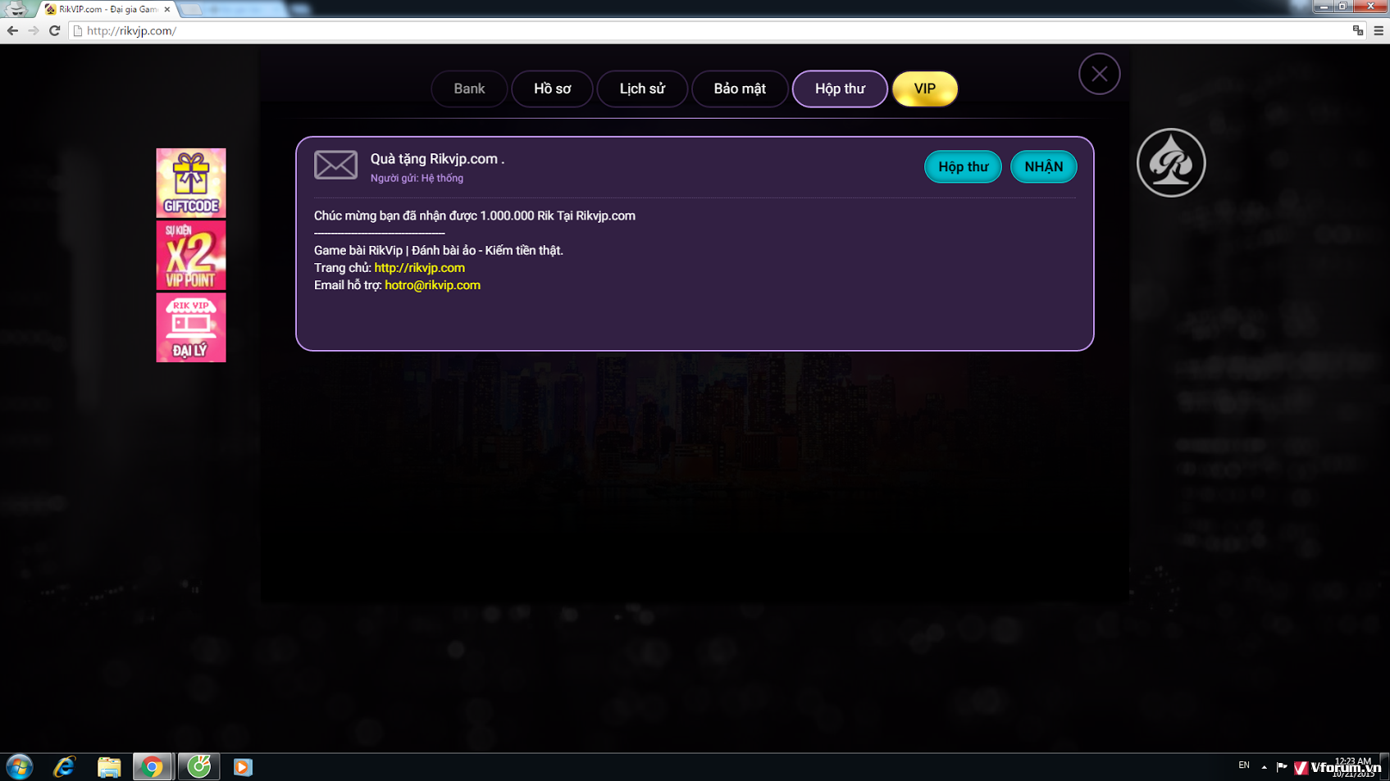Click the sender text Người gửi: Hệ thống

point(417,178)
